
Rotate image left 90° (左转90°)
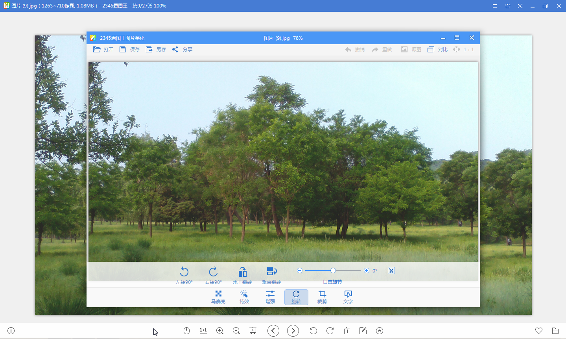point(184,275)
